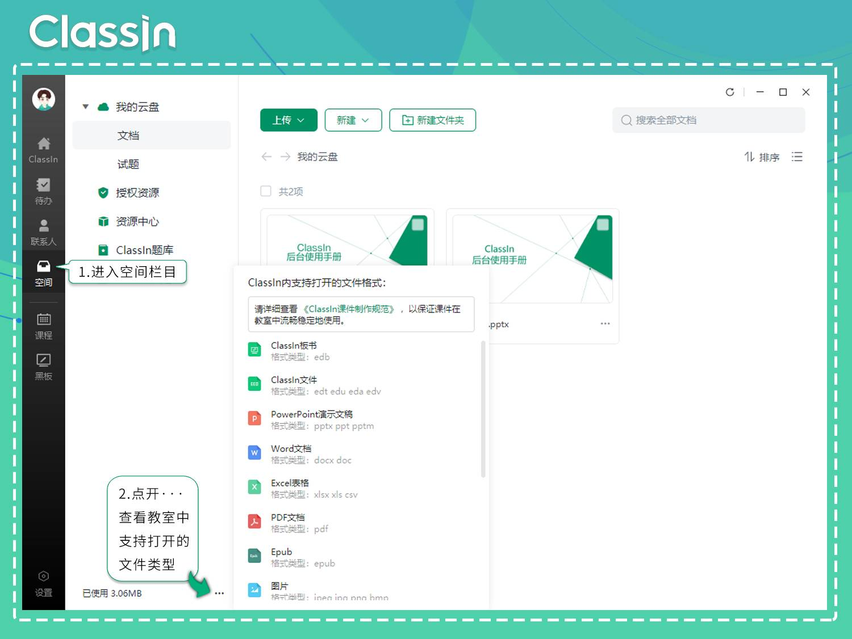The image size is (852, 639).
Task: Click the more options dots beside 已使用 3.06MB
Action: point(219,593)
